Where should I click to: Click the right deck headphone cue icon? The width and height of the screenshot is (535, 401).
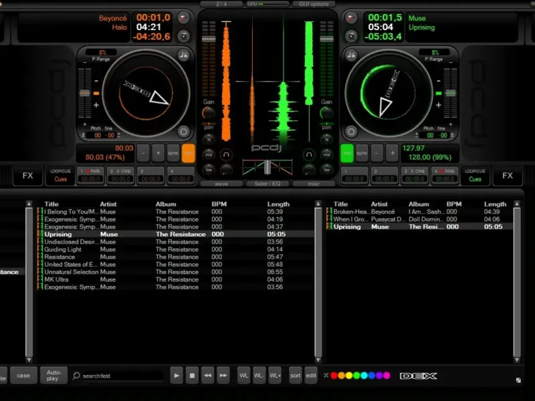(309, 154)
